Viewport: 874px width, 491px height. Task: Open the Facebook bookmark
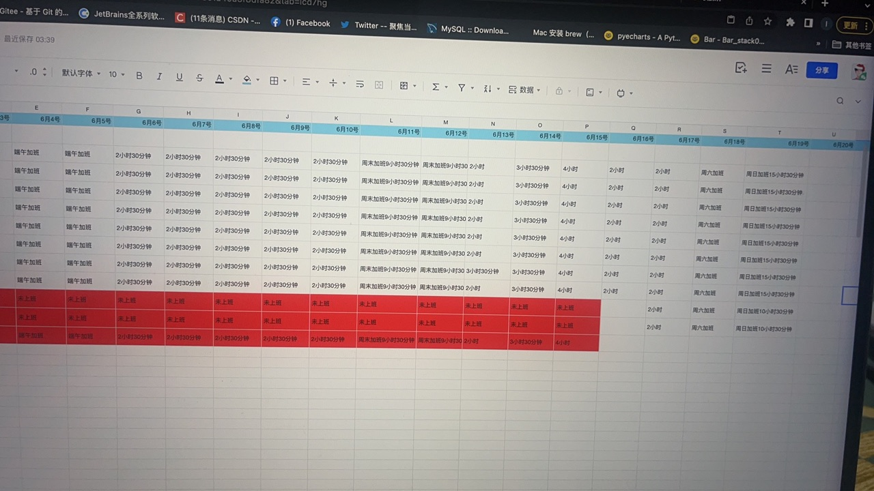300,23
